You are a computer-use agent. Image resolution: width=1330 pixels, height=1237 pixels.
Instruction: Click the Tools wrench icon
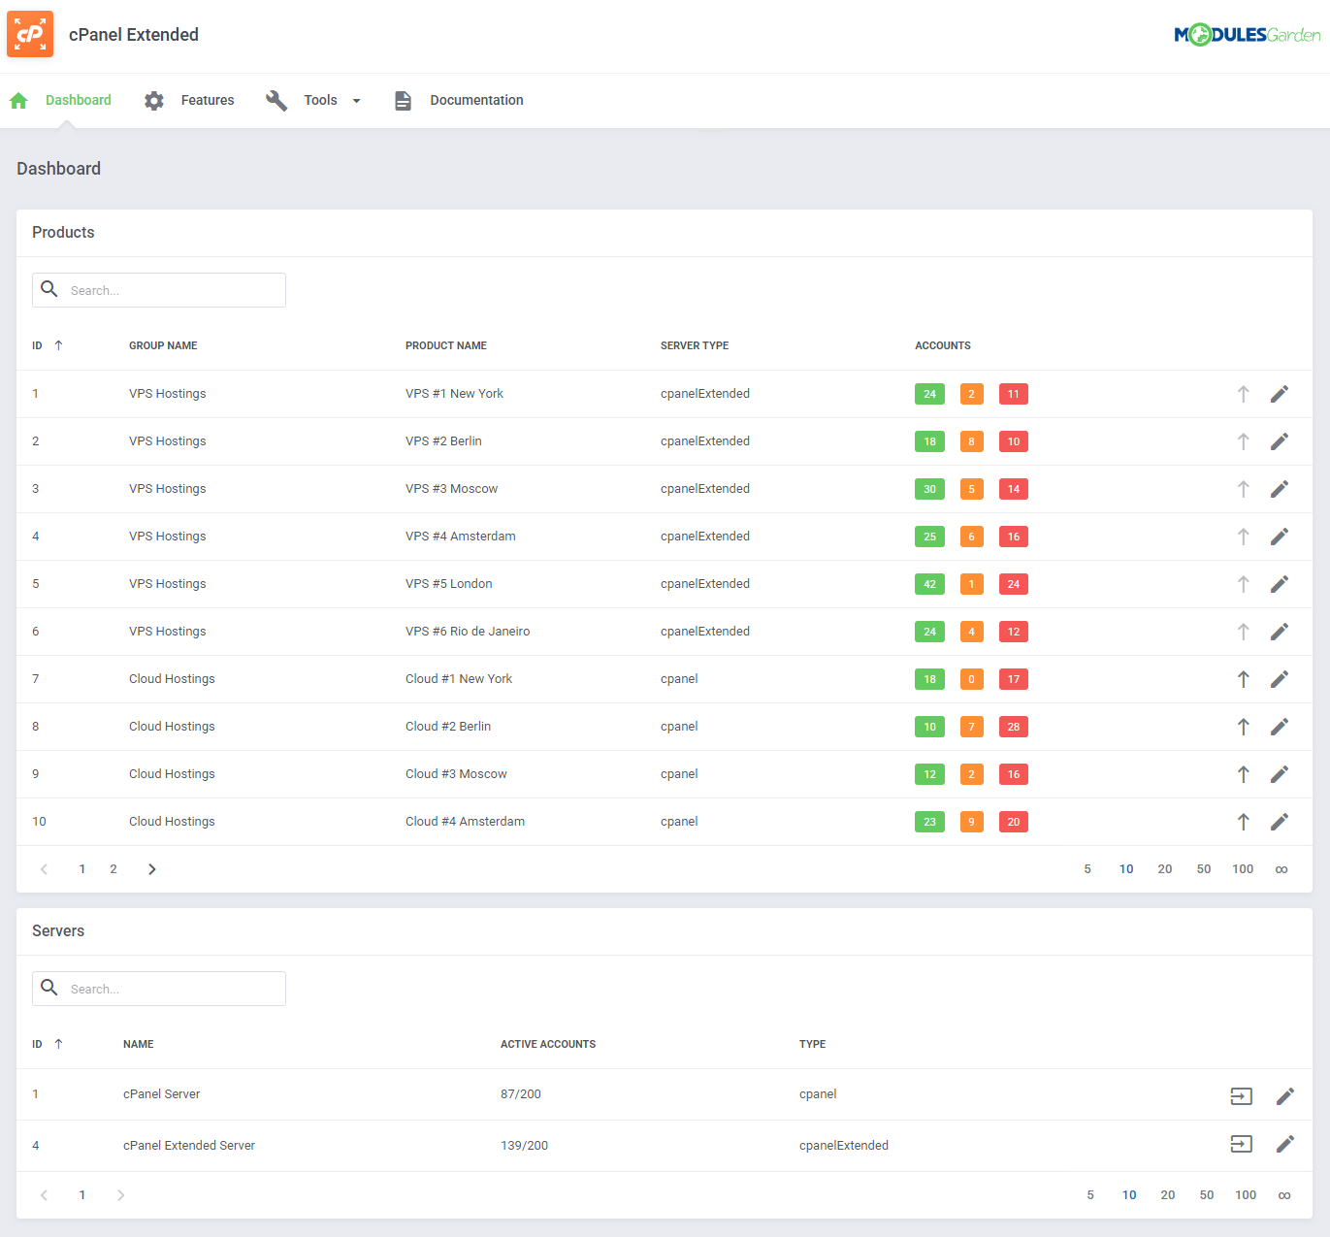point(276,101)
